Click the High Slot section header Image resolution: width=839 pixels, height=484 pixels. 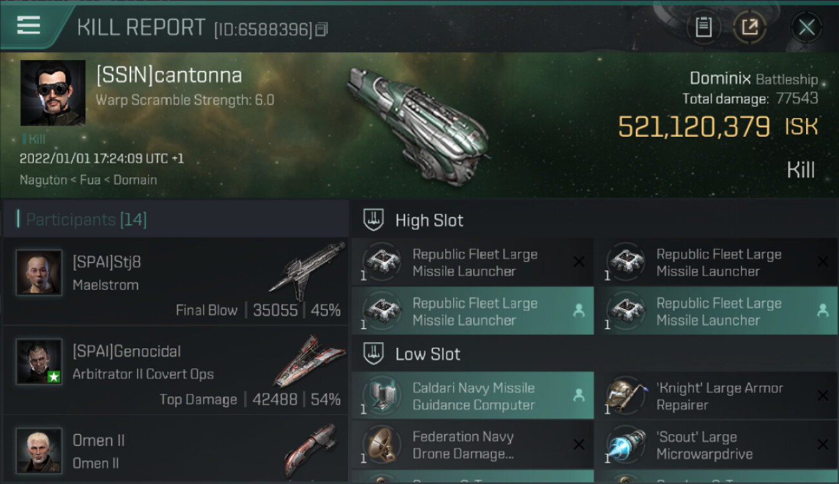pos(429,221)
